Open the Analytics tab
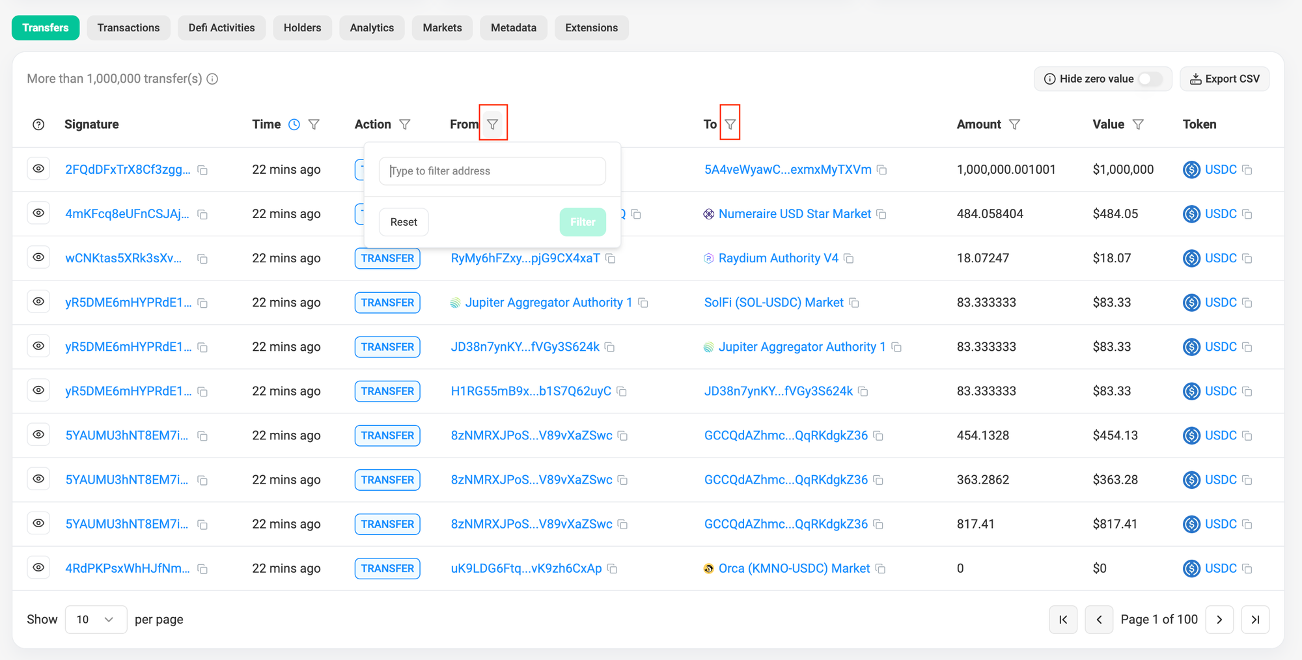The image size is (1302, 660). point(372,28)
